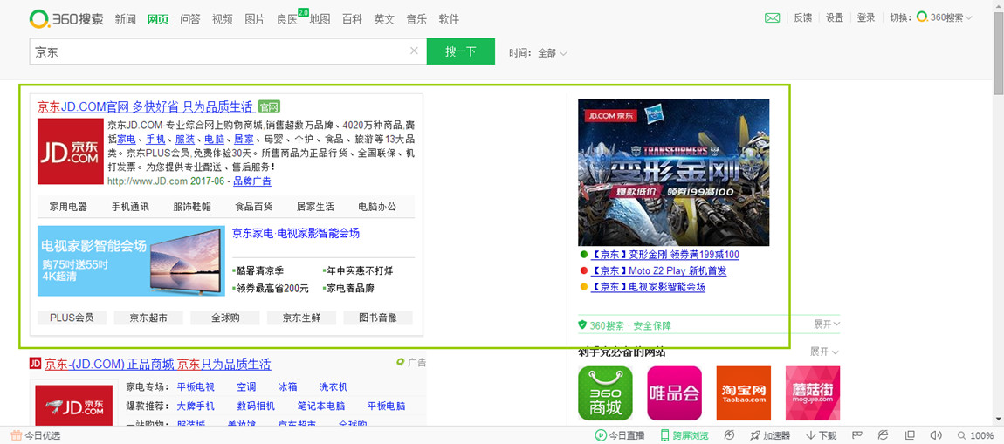Viewport: 1004px width, 444px height.
Task: Expand 展开 next to 安全保障
Action: [827, 324]
